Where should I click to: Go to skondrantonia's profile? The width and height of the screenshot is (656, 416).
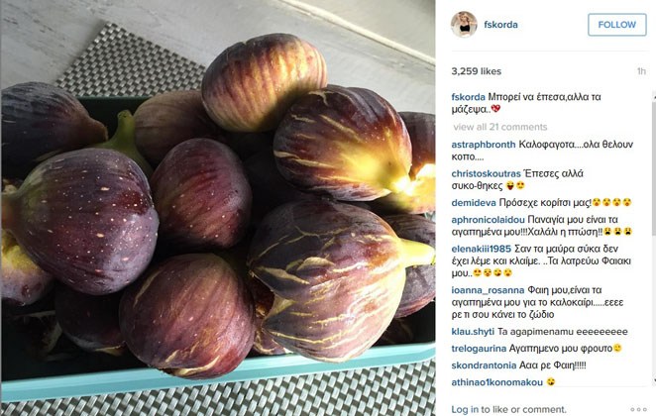[484, 365]
